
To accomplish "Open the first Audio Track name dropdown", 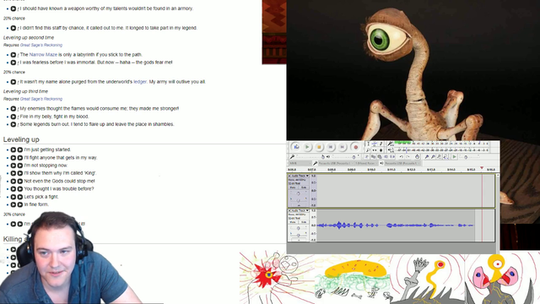I will [x=300, y=176].
